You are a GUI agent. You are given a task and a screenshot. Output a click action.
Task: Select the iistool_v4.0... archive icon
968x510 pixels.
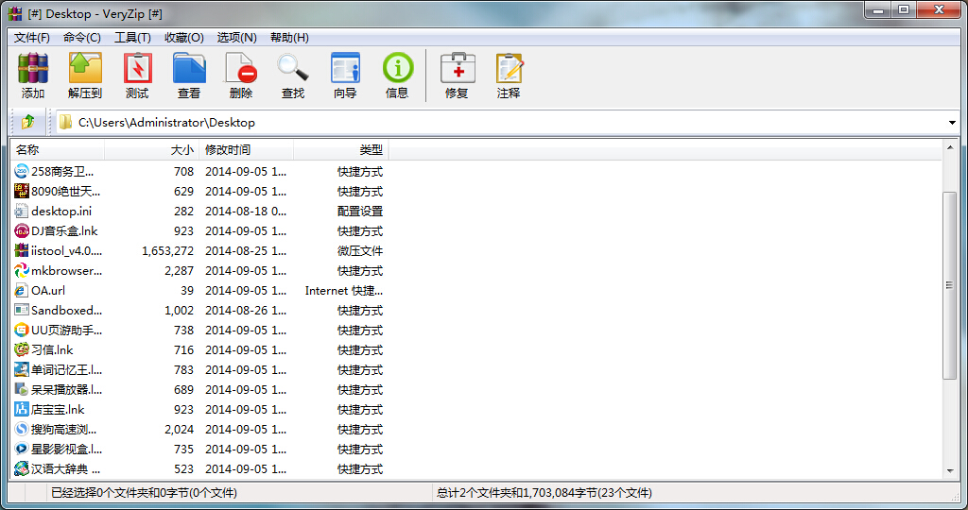tap(22, 250)
